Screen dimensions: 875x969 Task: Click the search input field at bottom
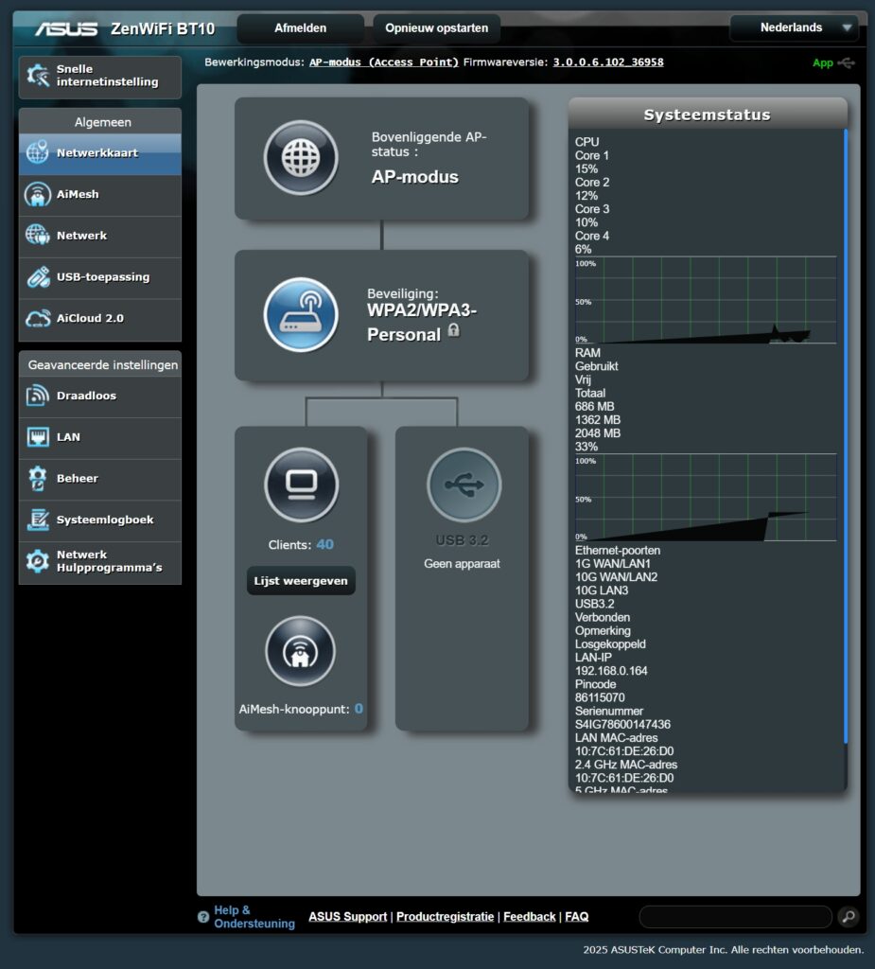pos(735,916)
